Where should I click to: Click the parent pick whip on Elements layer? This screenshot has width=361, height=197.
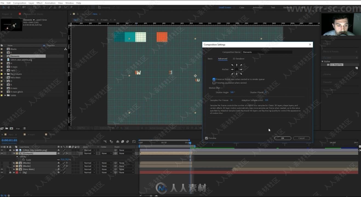click(116, 153)
